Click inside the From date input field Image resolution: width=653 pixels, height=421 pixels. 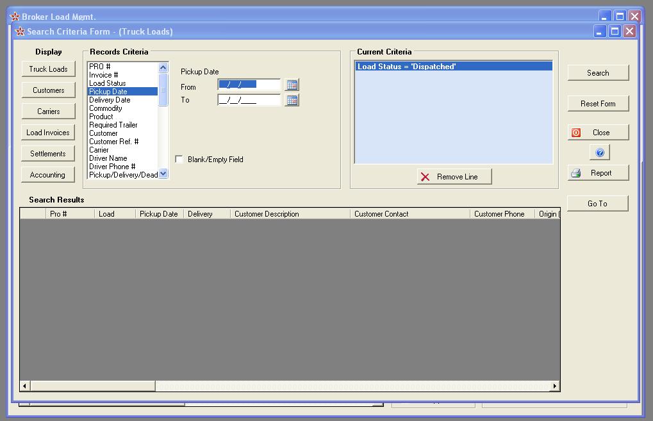pyautogui.click(x=250, y=84)
